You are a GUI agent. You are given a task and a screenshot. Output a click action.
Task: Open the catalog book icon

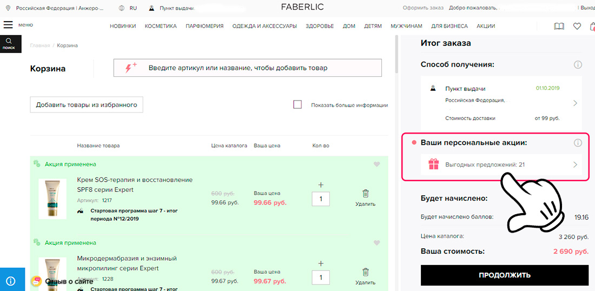(x=559, y=26)
